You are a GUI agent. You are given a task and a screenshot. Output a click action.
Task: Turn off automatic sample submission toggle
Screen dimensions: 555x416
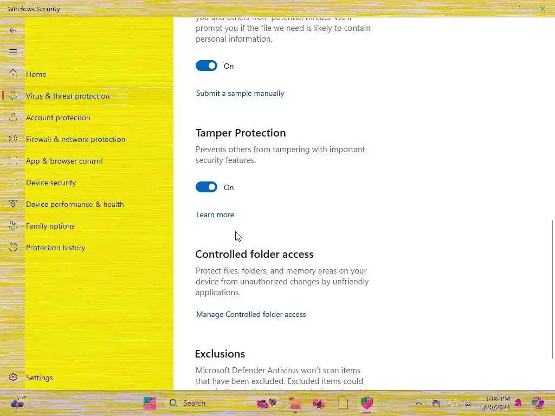[x=206, y=66]
